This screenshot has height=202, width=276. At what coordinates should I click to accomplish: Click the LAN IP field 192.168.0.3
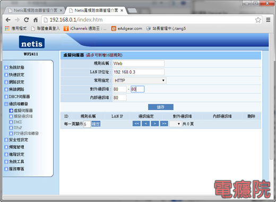coord(139,72)
